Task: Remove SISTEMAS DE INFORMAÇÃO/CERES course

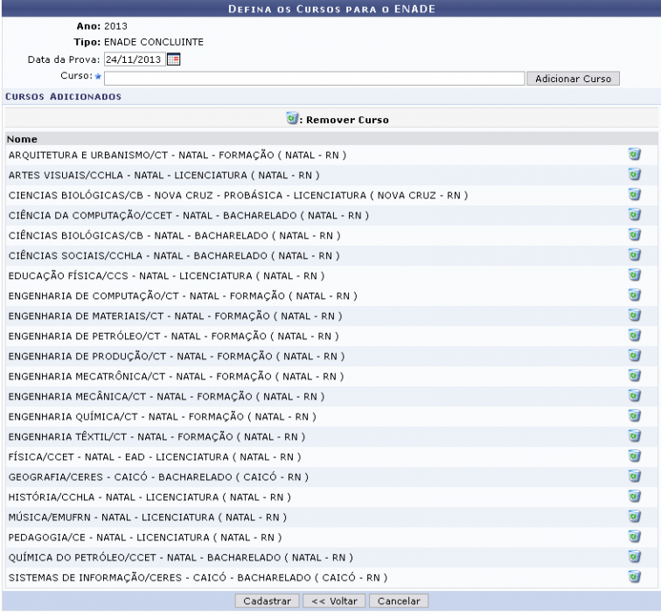Action: 636,577
